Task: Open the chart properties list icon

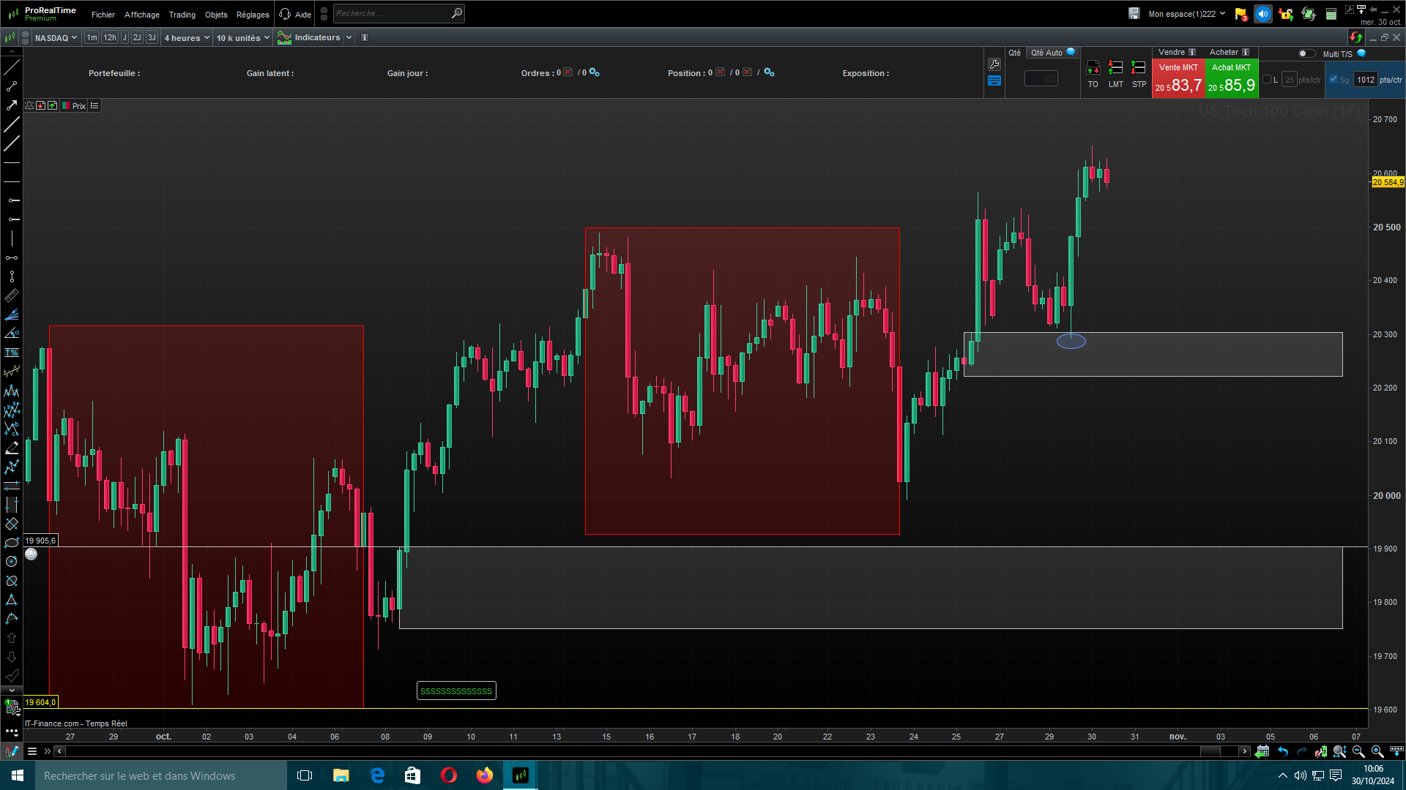Action: coord(94,106)
